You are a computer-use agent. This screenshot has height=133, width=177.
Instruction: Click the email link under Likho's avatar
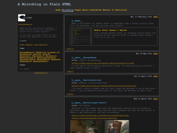tap(25, 24)
